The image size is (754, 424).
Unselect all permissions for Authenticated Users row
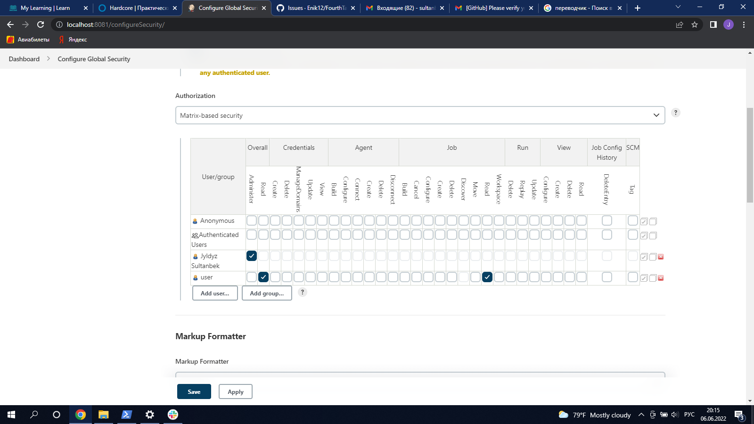653,236
